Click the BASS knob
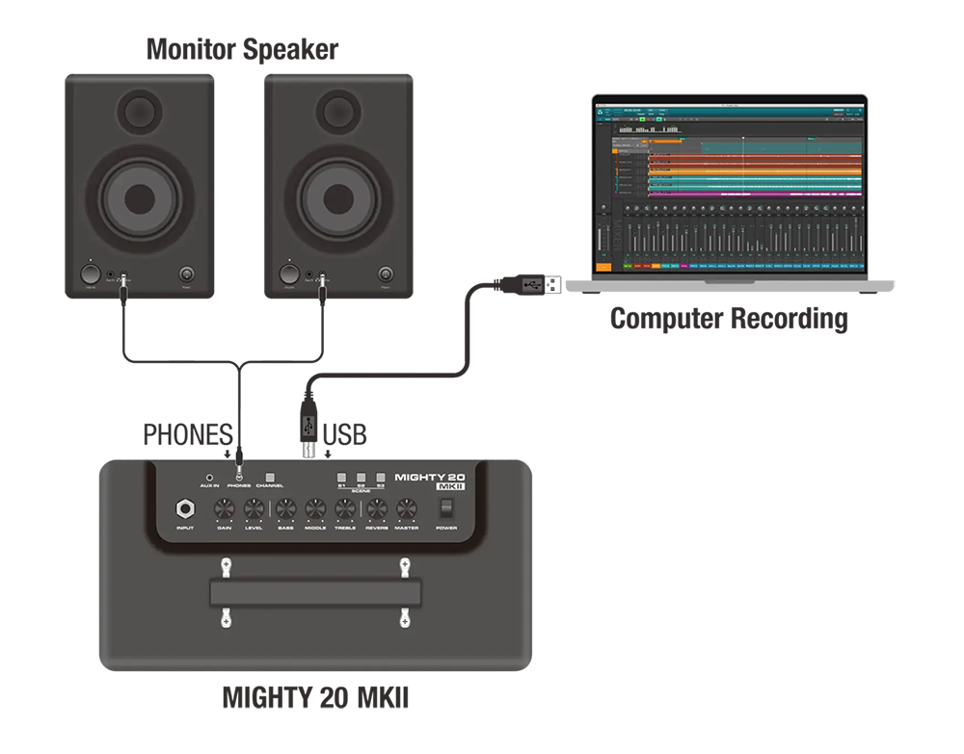This screenshot has height=754, width=964. coord(285,510)
